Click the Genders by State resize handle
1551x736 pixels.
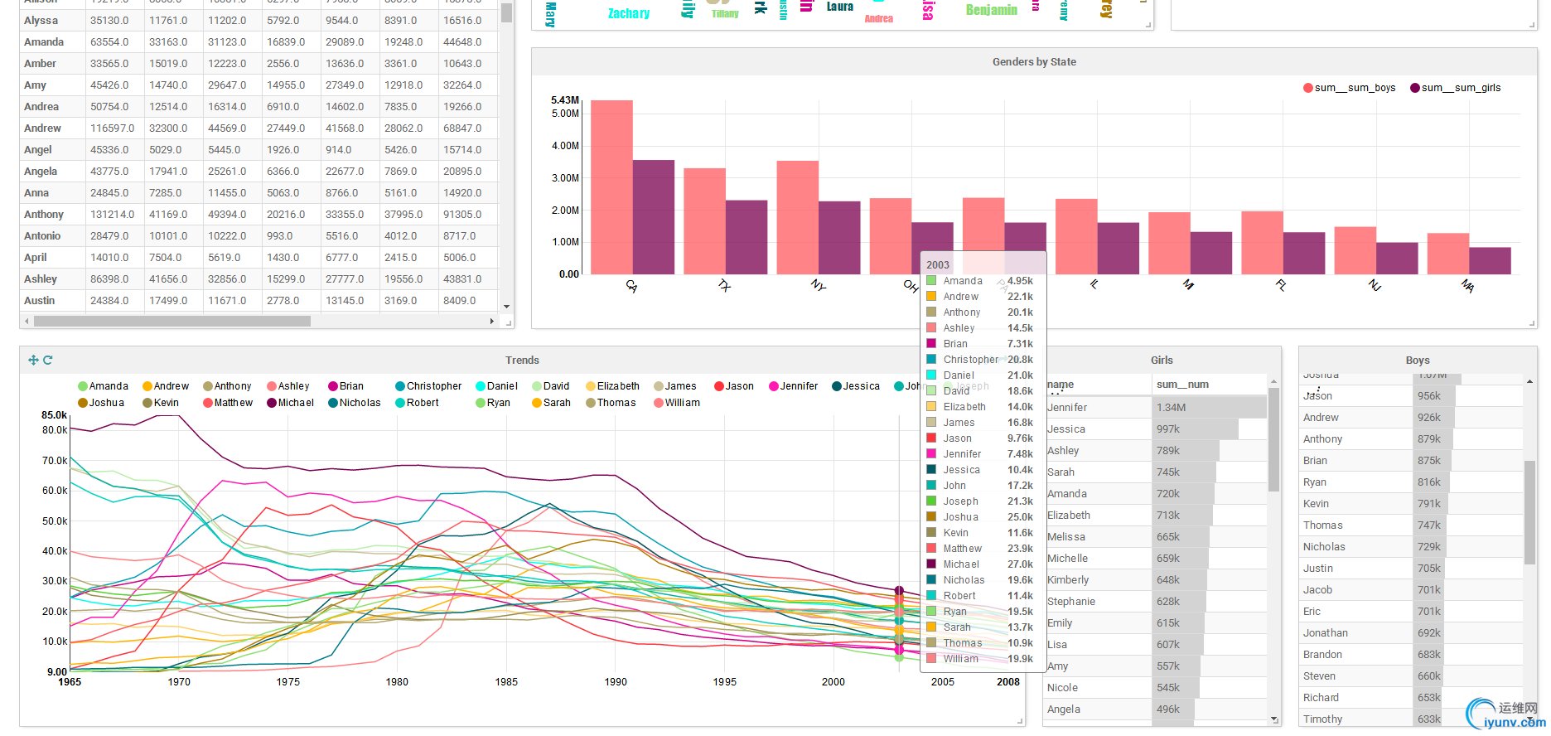click(1532, 323)
